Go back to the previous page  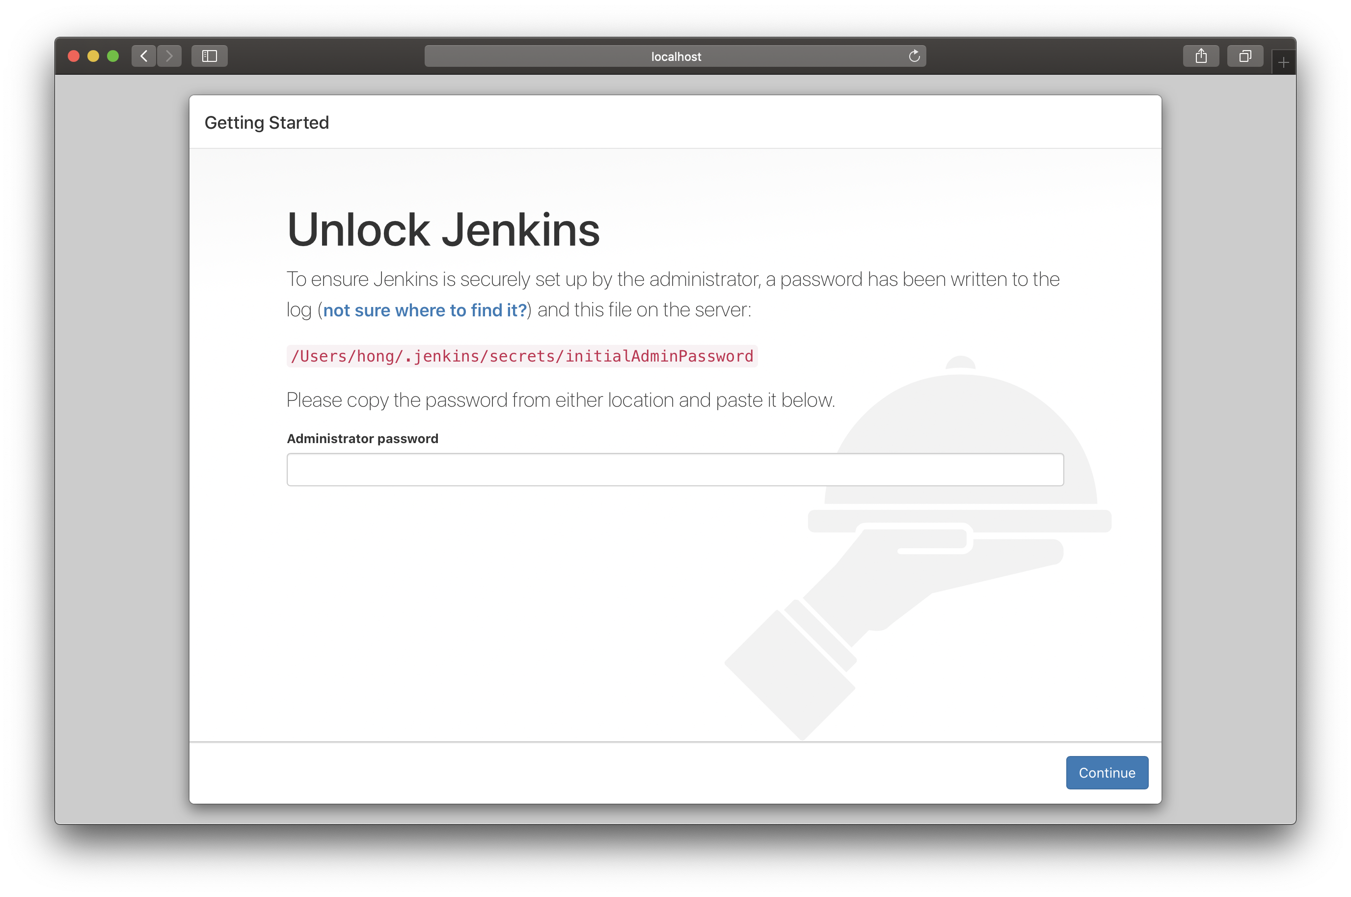(x=143, y=56)
